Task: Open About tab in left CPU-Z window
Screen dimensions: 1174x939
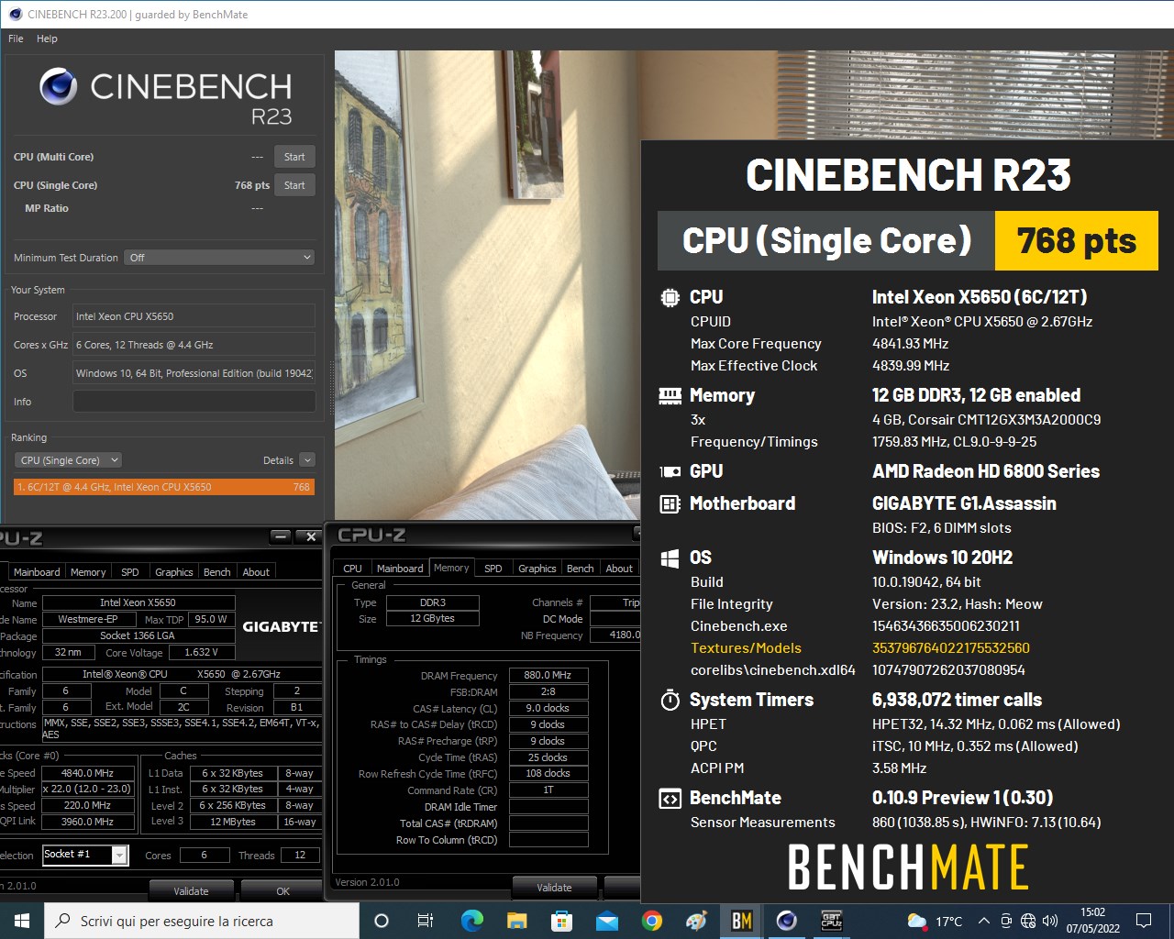Action: coord(256,571)
